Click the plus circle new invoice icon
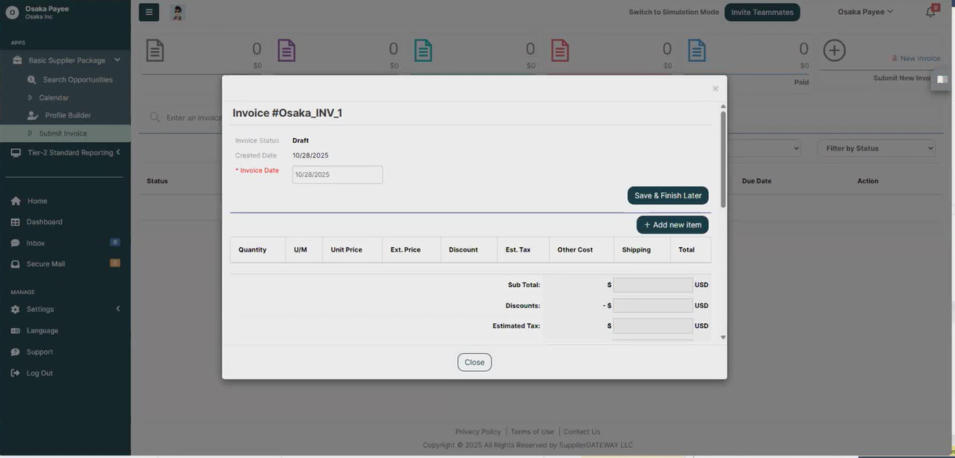This screenshot has height=458, width=955. tap(834, 51)
